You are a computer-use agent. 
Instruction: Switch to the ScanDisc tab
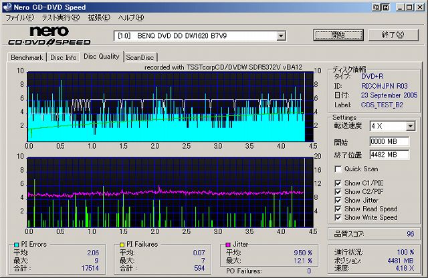coord(140,57)
